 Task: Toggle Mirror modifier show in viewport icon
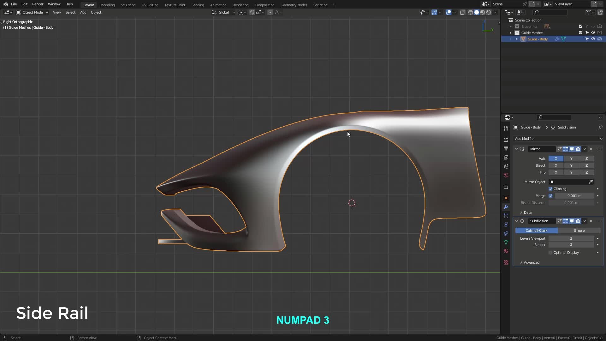click(572, 149)
